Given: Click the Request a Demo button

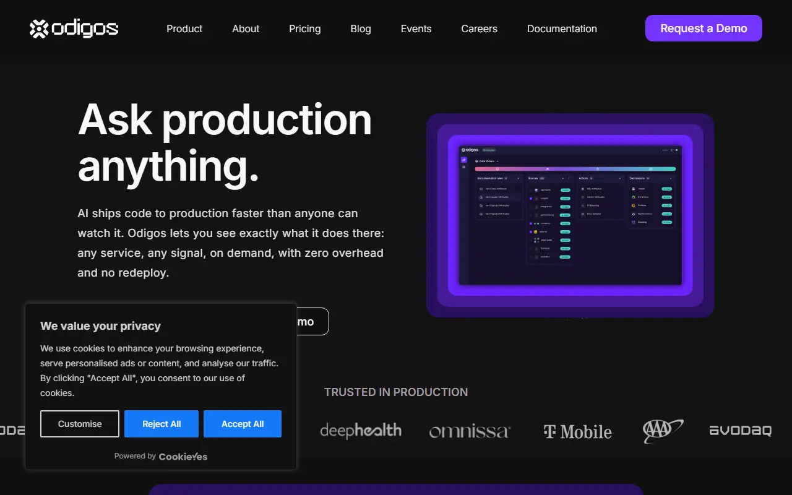Looking at the screenshot, I should [704, 28].
